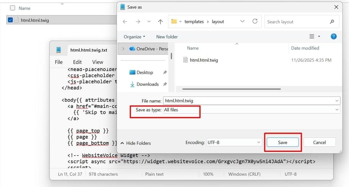Open the Edit menu in Notepad
349x187 pixels.
(77, 62)
